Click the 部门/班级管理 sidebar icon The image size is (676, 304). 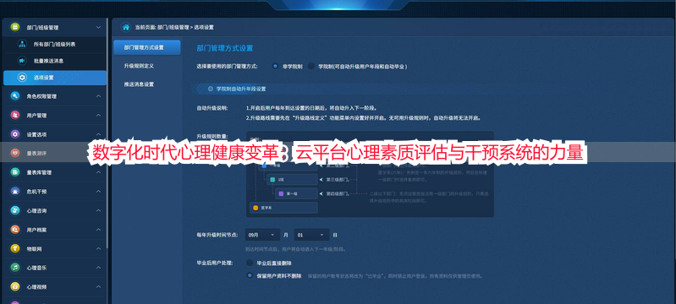pos(15,27)
